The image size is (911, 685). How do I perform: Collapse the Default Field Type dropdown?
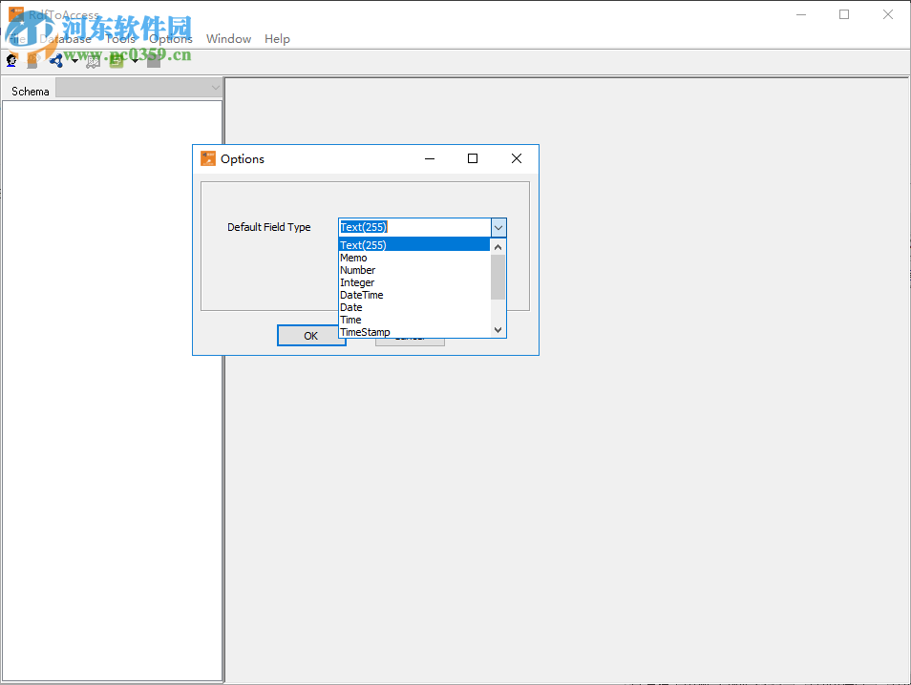pos(498,227)
